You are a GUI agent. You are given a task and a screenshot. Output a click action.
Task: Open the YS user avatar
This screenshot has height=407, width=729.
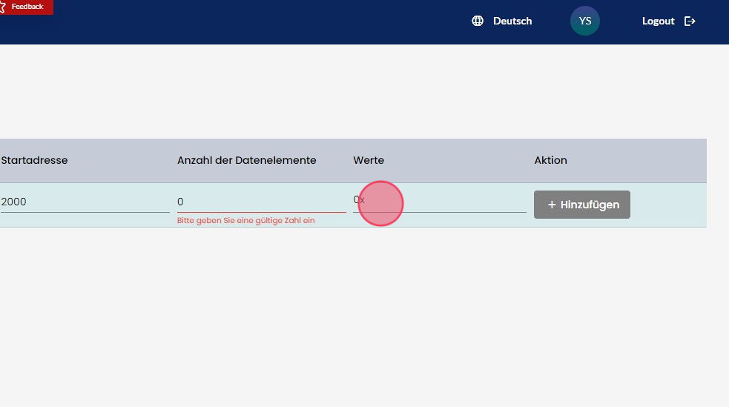[x=584, y=21]
